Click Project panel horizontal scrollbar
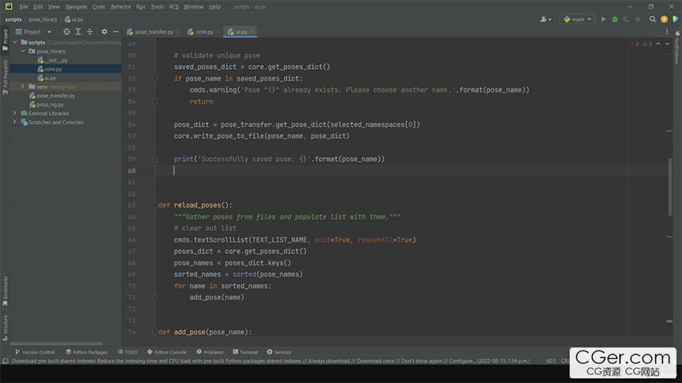This screenshot has height=383, width=682. pyautogui.click(x=56, y=344)
